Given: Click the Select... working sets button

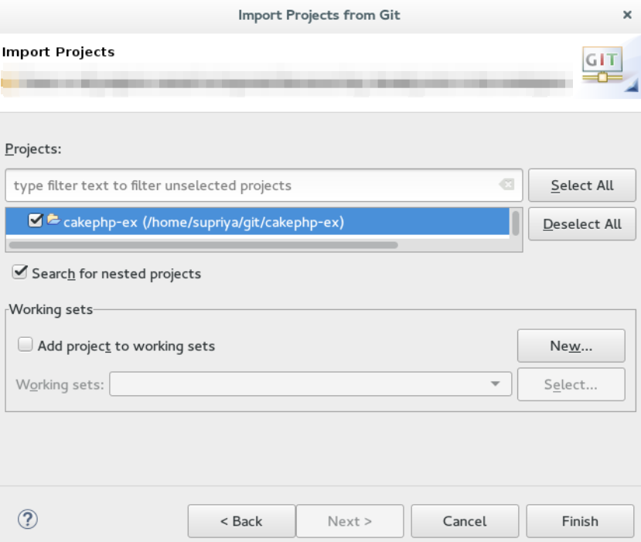Looking at the screenshot, I should click(x=571, y=384).
